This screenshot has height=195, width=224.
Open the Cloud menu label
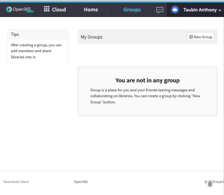click(x=59, y=10)
